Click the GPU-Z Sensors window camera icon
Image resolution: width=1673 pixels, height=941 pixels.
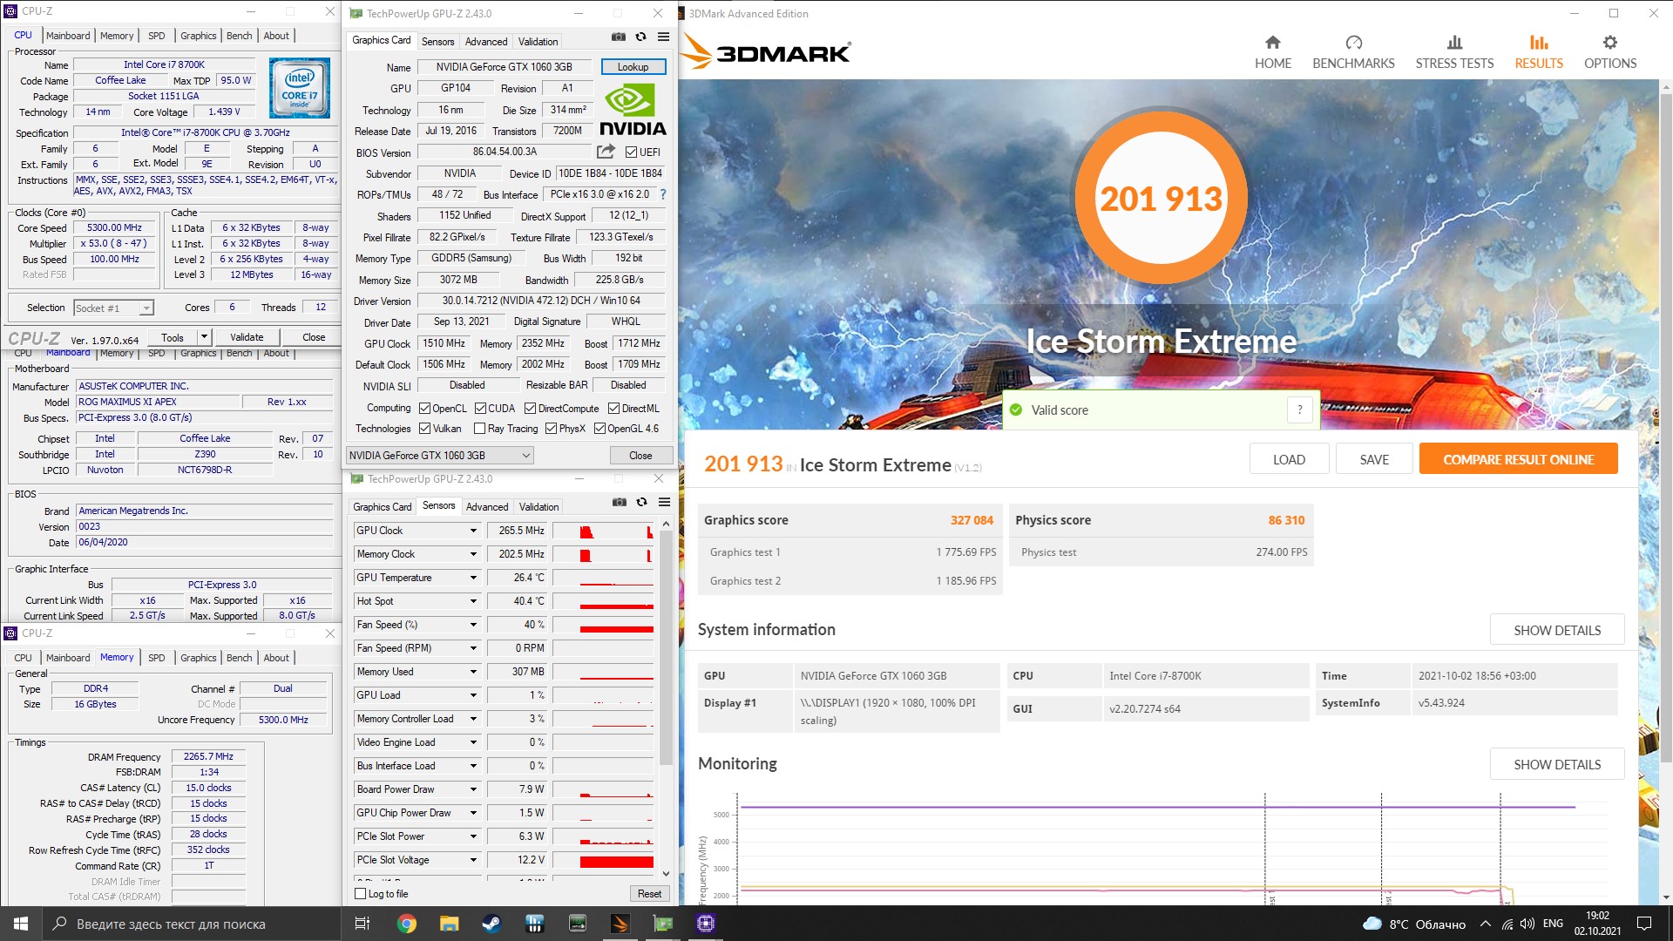(619, 502)
